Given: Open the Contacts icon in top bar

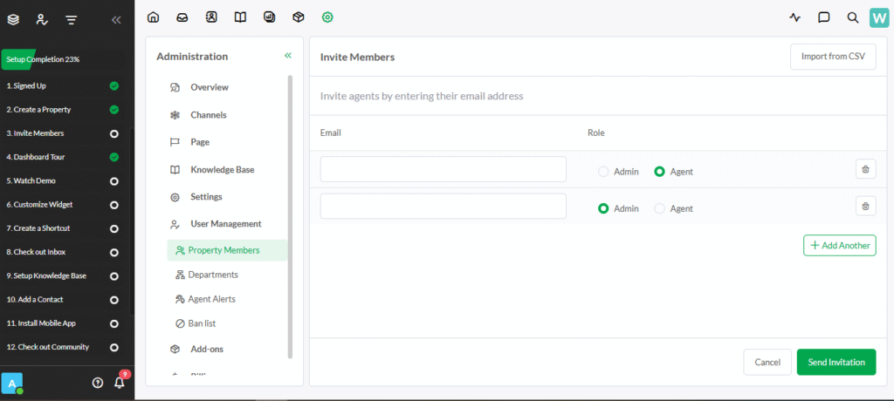Looking at the screenshot, I should (x=211, y=17).
